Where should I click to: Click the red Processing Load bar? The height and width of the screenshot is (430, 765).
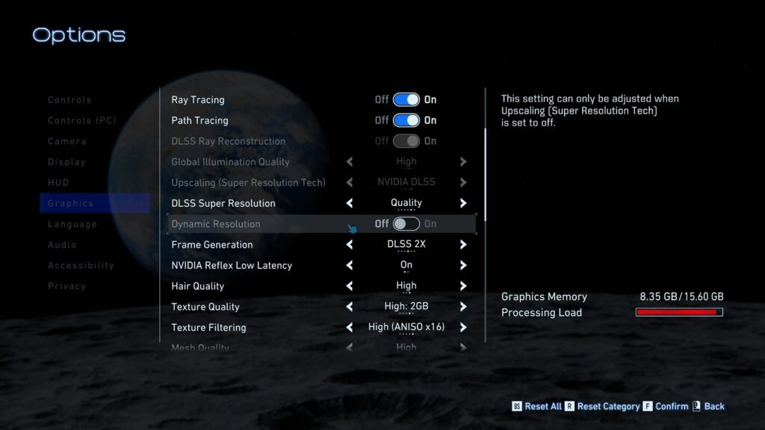tap(679, 312)
